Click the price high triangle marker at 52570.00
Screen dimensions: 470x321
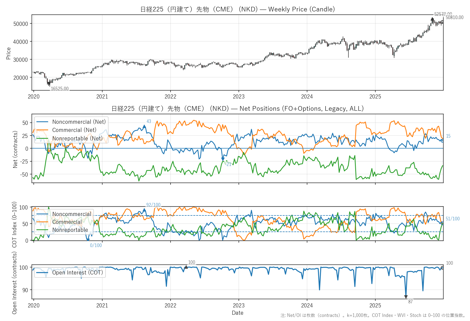(432, 19)
